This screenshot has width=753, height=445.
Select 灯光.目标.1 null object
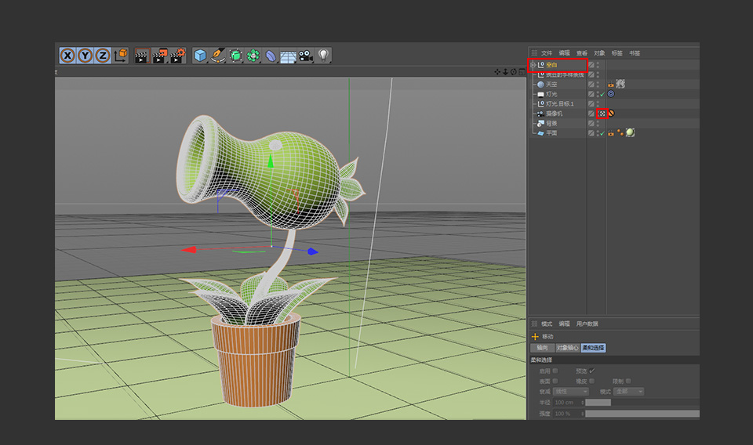pos(559,103)
